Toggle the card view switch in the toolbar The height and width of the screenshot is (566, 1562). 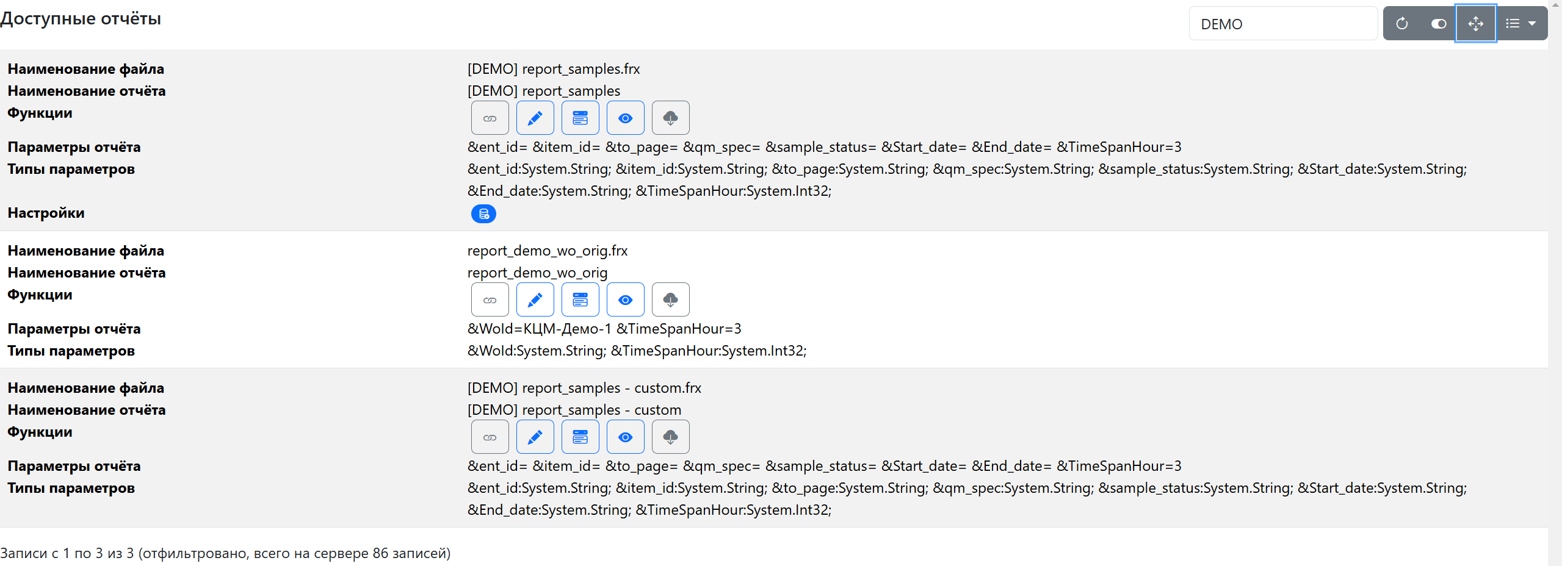point(1438,24)
